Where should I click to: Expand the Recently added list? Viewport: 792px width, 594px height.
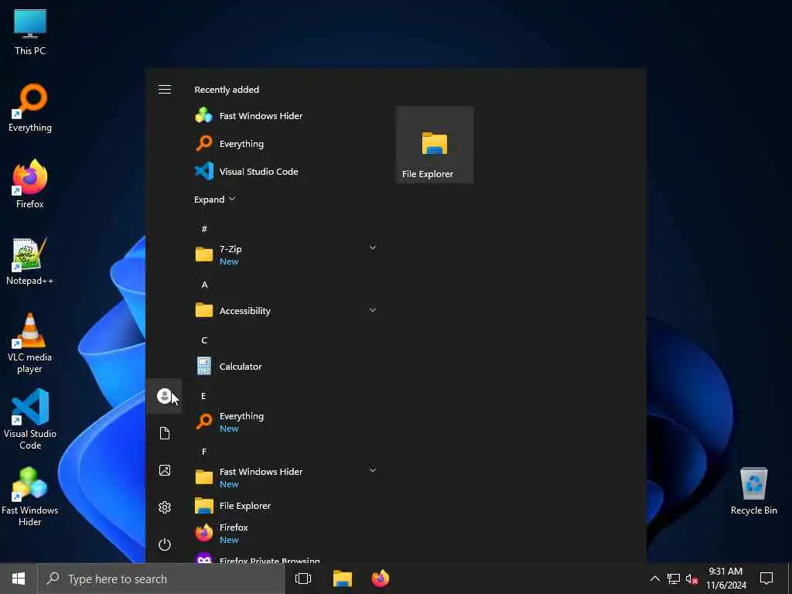pyautogui.click(x=215, y=200)
